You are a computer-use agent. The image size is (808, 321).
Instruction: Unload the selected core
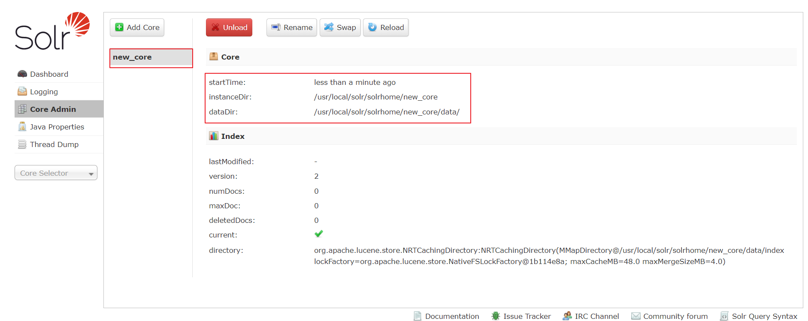coord(229,27)
